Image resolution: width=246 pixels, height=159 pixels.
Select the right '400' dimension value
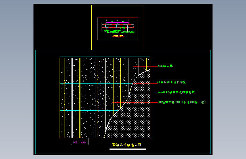click(83, 142)
